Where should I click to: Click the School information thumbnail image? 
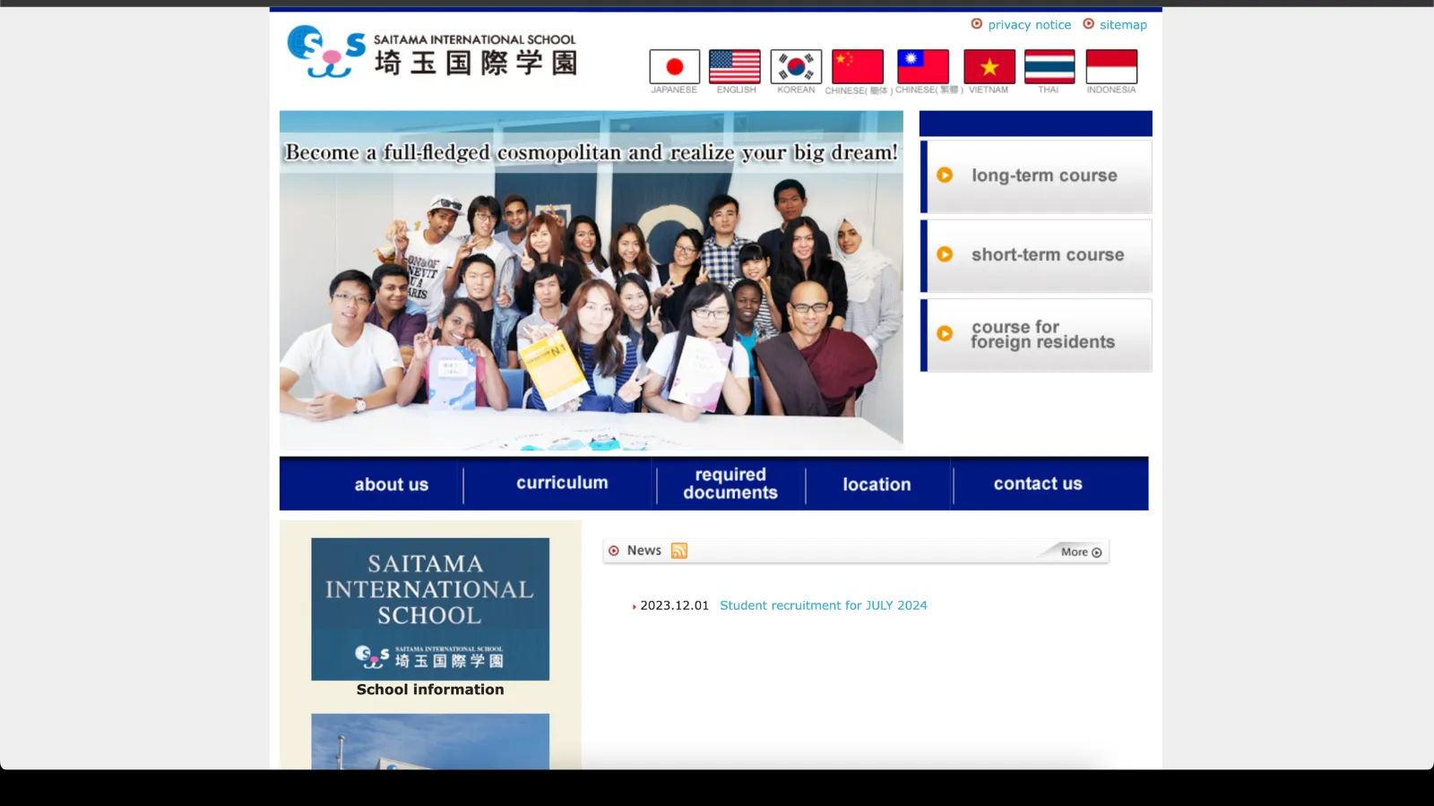430,609
